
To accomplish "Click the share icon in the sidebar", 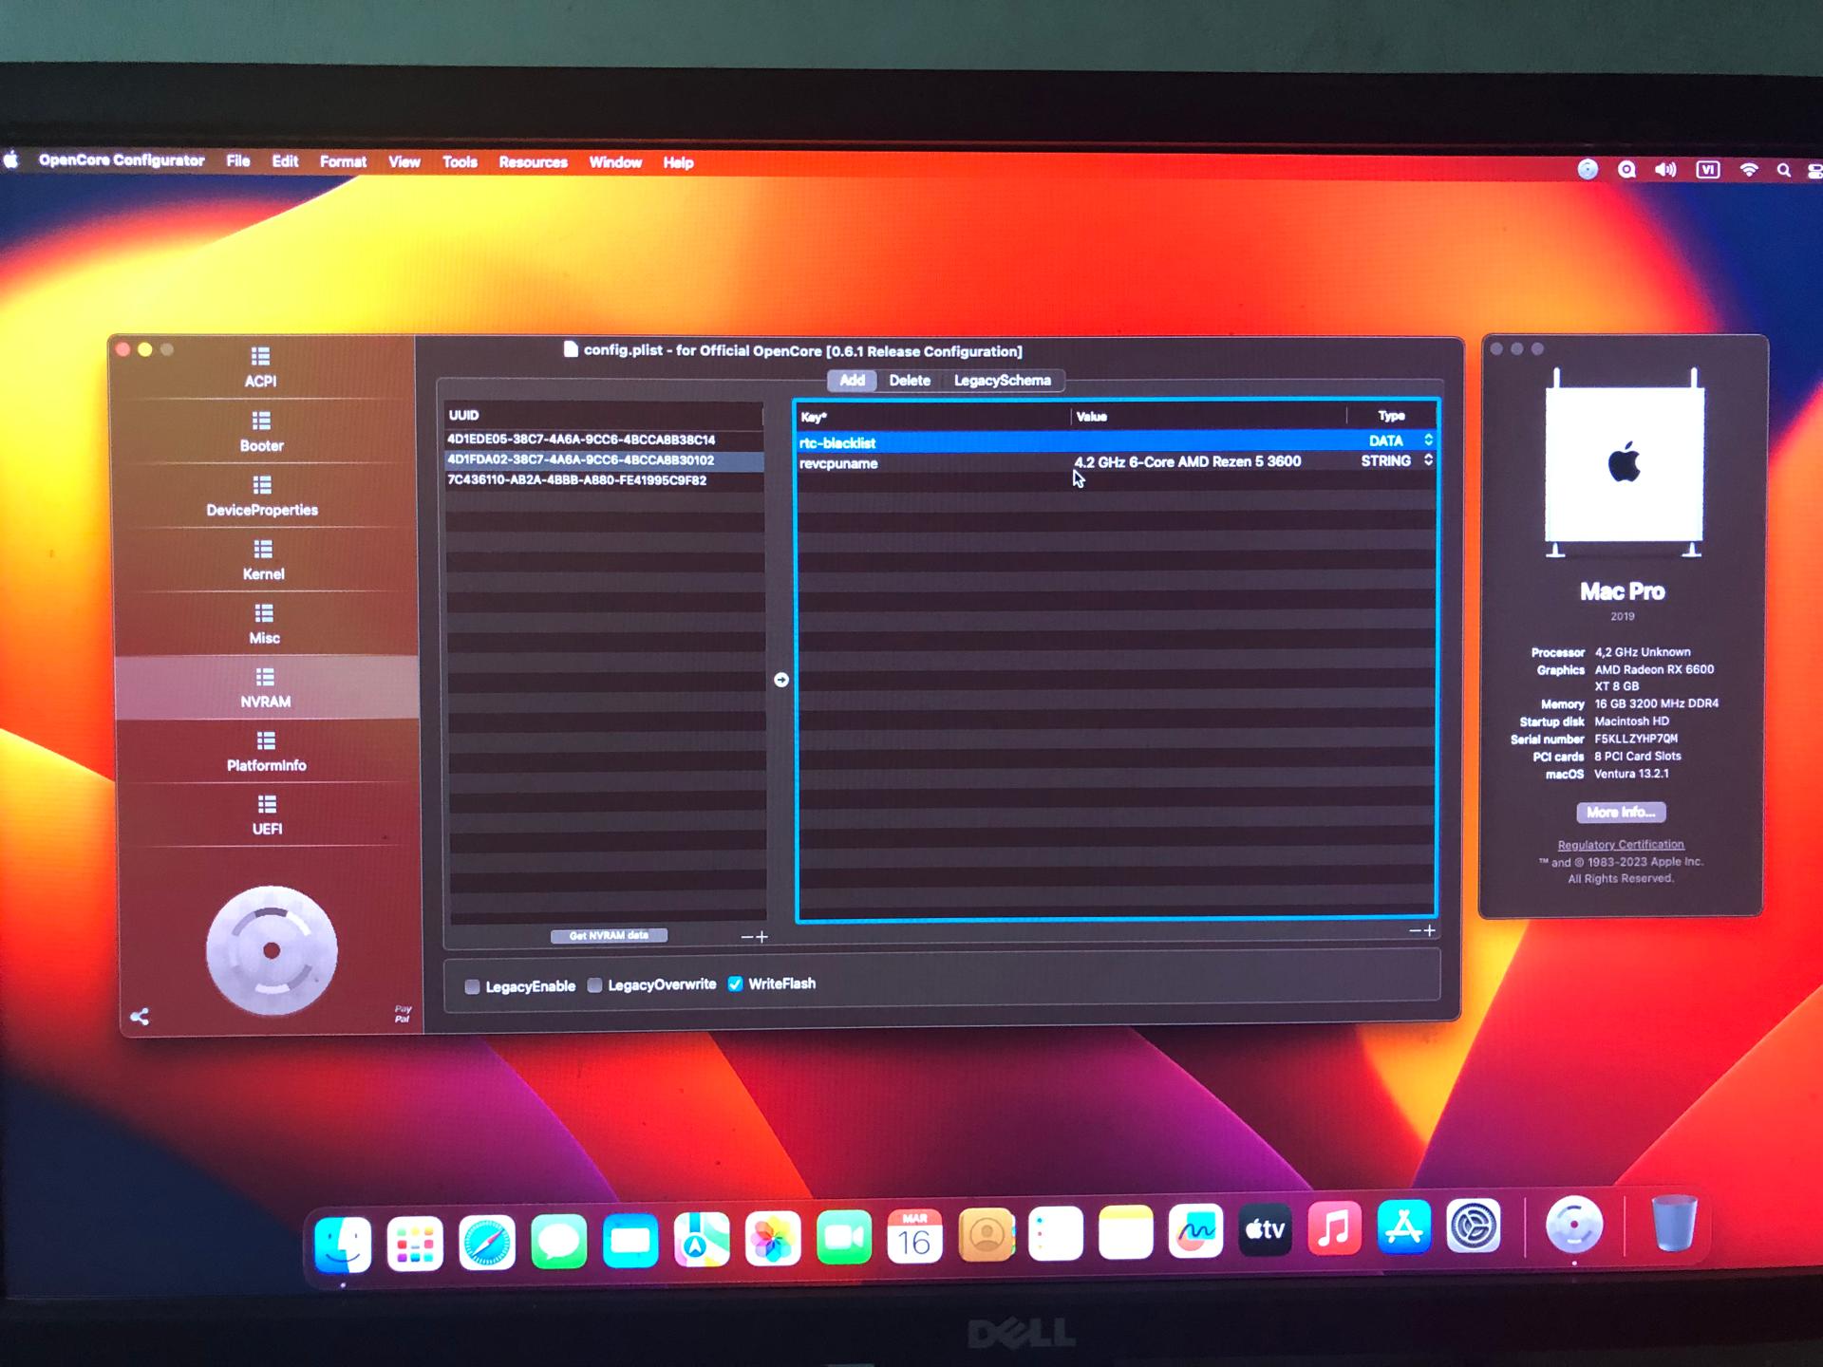I will 140,1017.
